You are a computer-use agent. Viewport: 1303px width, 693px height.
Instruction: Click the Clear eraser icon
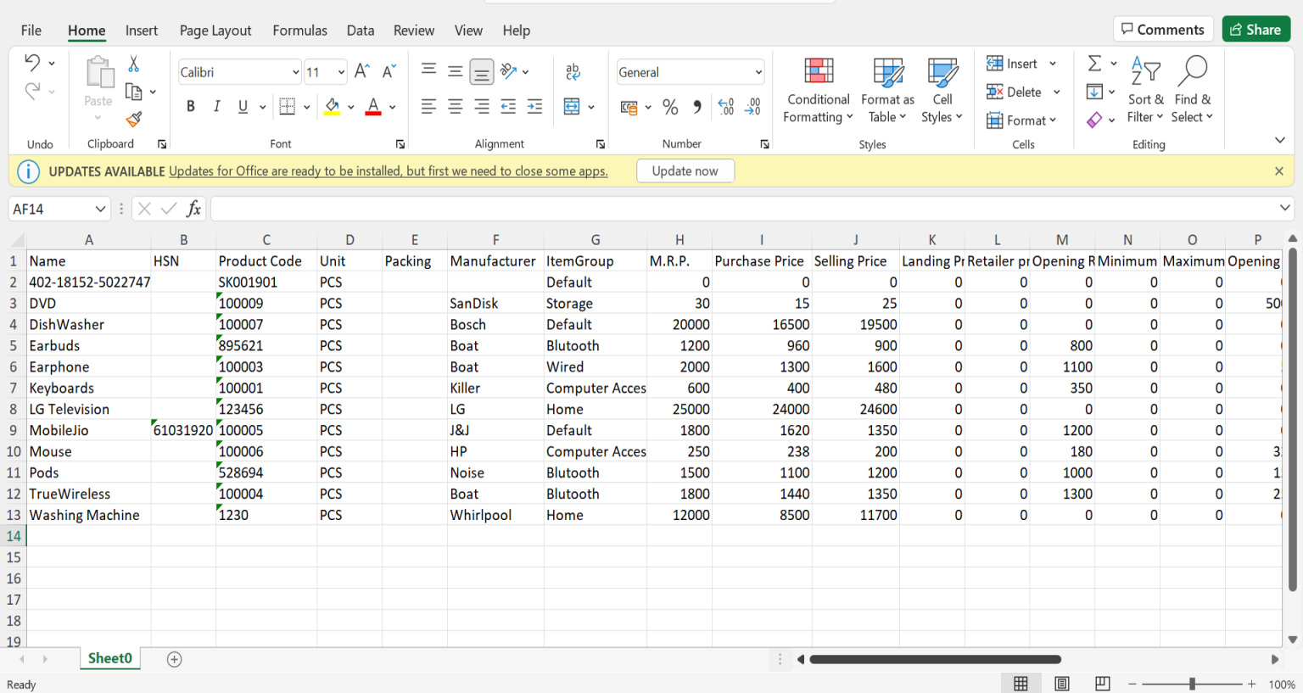pos(1095,120)
